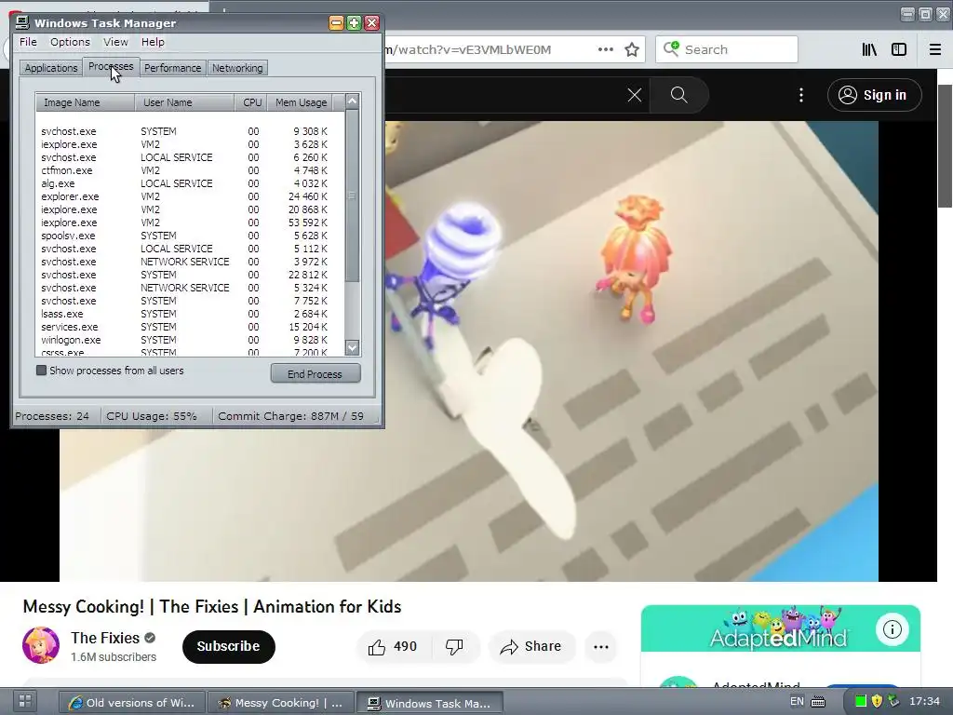Image resolution: width=953 pixels, height=715 pixels.
Task: Click the EN language indicator in tray
Action: point(797,701)
